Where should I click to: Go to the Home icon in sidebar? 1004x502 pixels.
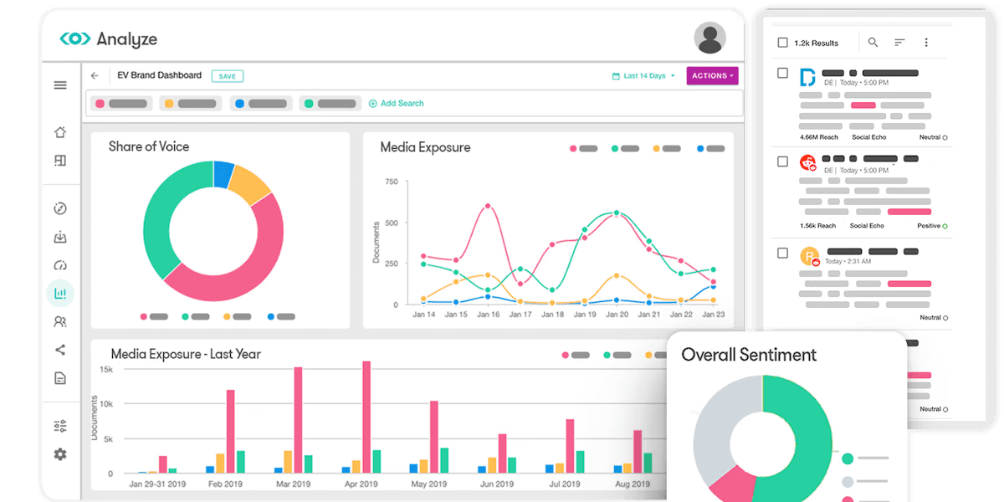click(x=60, y=132)
